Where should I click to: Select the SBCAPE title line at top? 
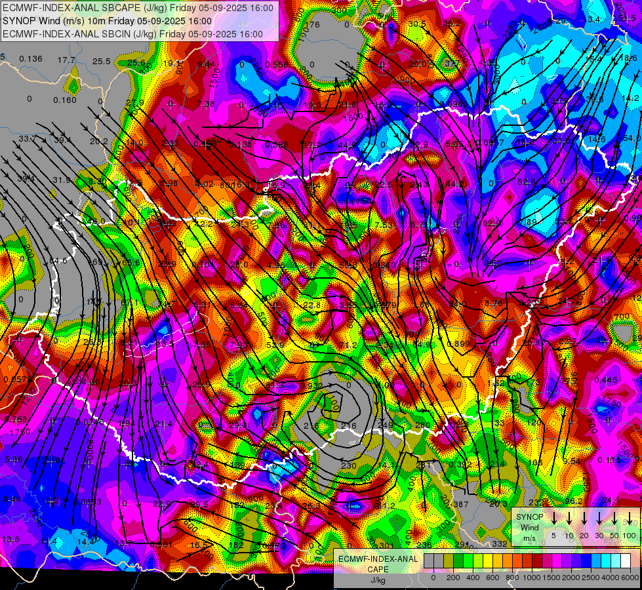click(138, 8)
